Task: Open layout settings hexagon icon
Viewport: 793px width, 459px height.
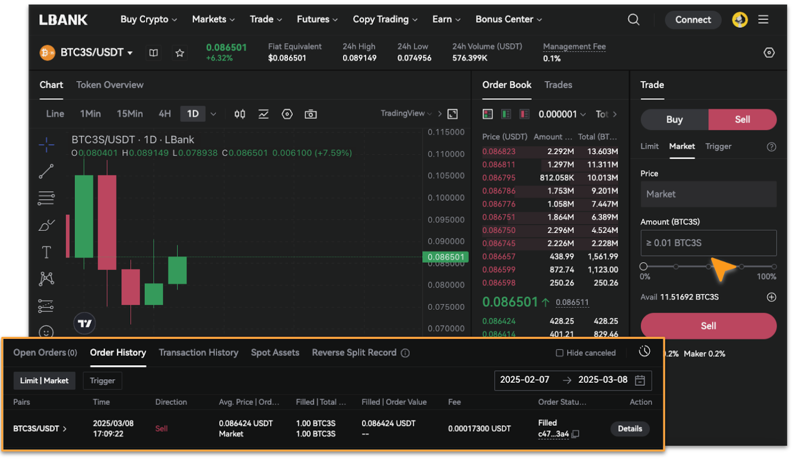Action: (x=769, y=53)
